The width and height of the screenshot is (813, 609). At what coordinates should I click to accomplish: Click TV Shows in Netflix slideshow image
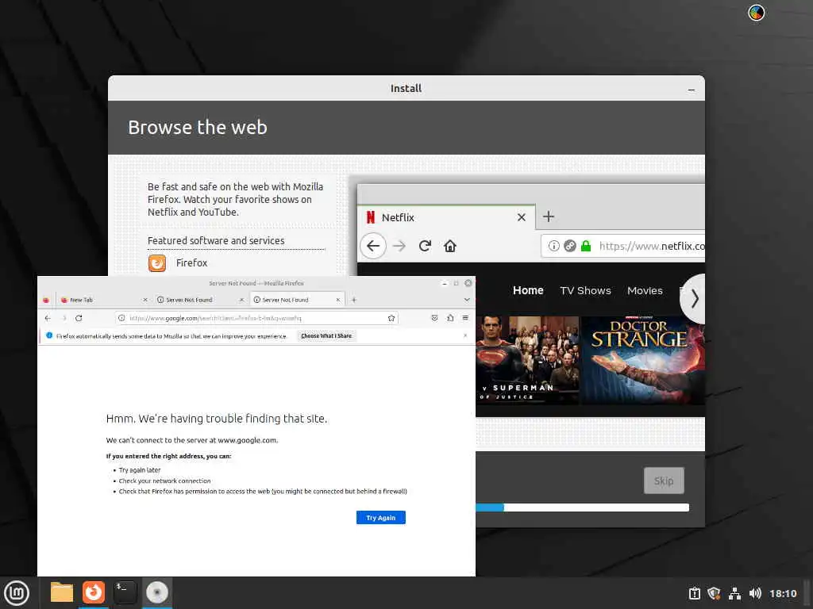tap(585, 290)
